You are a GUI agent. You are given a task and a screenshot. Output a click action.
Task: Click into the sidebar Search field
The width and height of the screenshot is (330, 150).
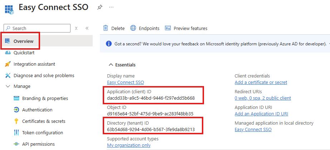(37, 28)
